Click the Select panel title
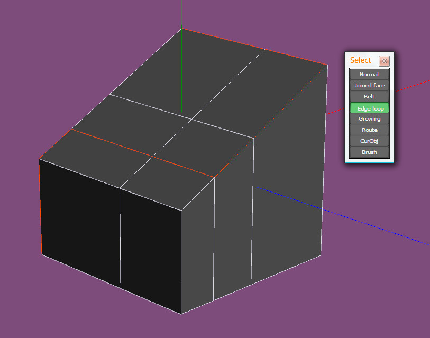This screenshot has width=430, height=338. click(x=360, y=60)
